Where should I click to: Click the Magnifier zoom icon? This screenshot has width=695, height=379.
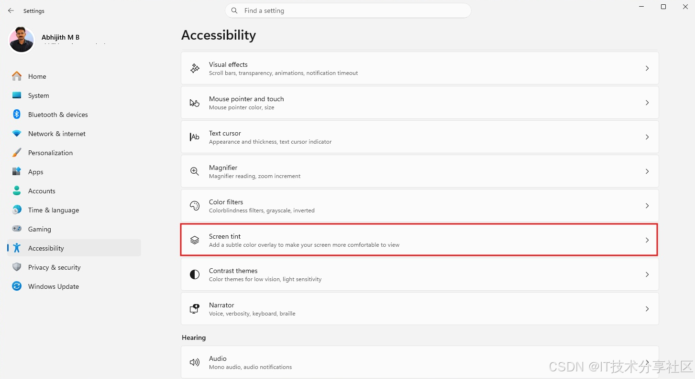click(x=195, y=171)
